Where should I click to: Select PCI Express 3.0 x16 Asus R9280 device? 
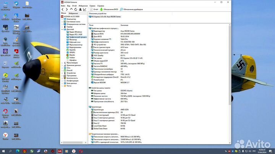105,17
